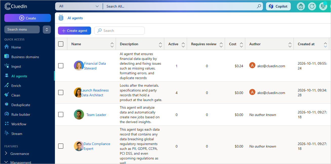Sort by Author column arrows
Viewport: 331px width, 164px height.
(290, 45)
